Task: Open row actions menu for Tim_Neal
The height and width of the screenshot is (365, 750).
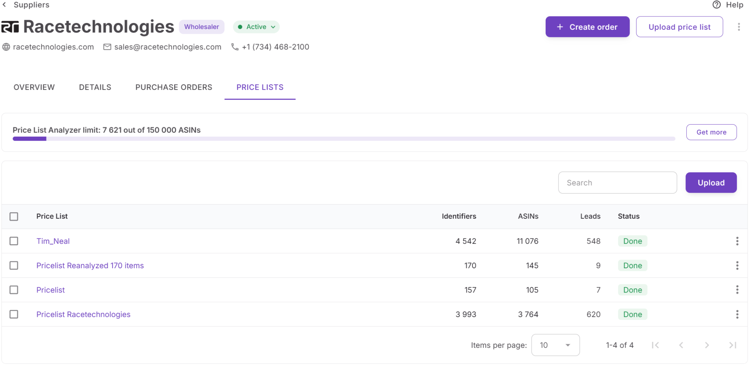Action: [x=737, y=241]
